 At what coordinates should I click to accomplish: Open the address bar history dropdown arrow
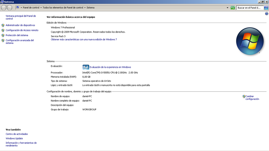[x=227, y=8]
